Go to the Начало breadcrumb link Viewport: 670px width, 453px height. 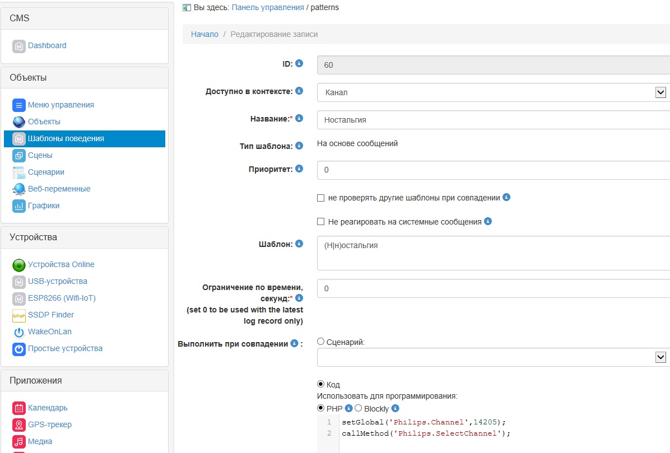coord(204,34)
